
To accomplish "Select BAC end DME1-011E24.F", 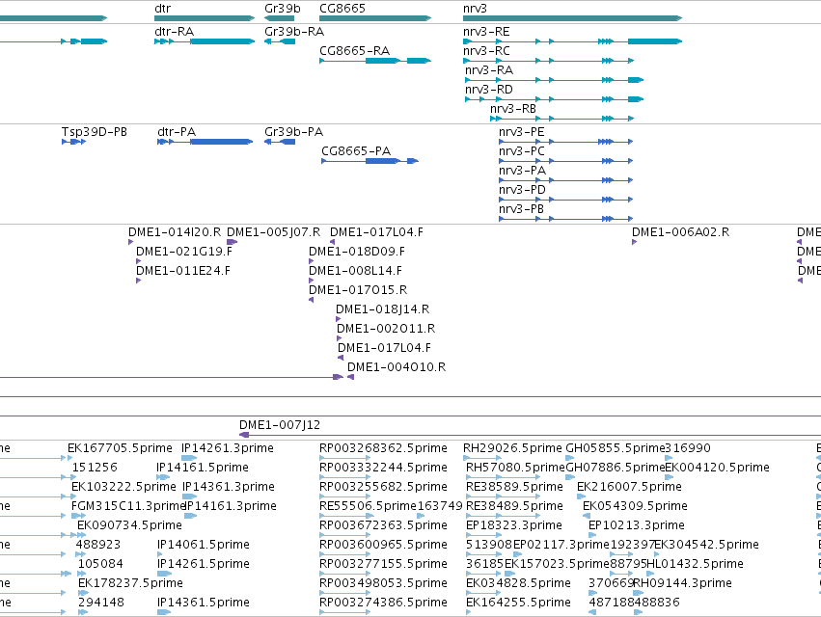I will click(x=182, y=271).
